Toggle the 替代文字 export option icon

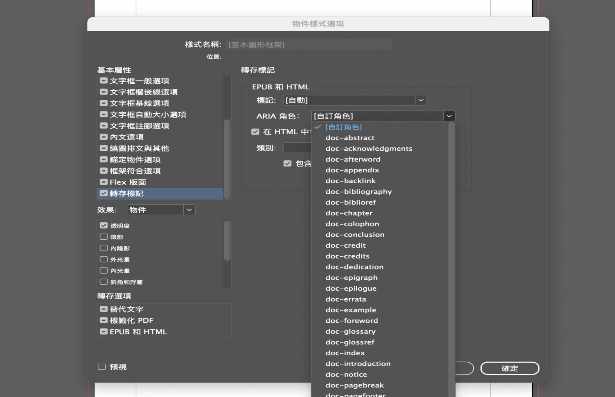[x=103, y=309]
